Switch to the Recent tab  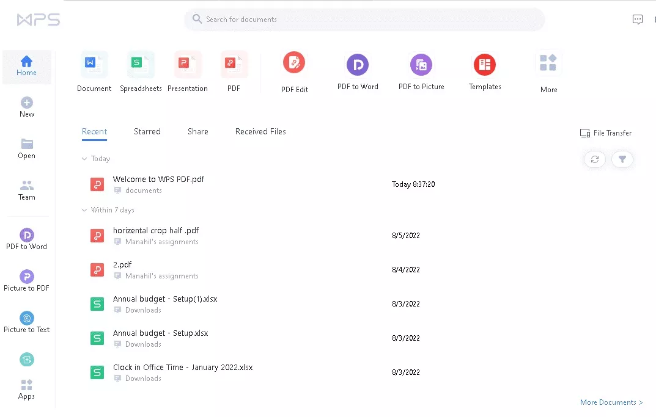95,132
